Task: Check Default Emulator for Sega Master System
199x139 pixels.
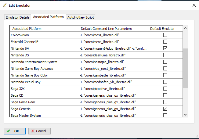Action: coord(165,115)
